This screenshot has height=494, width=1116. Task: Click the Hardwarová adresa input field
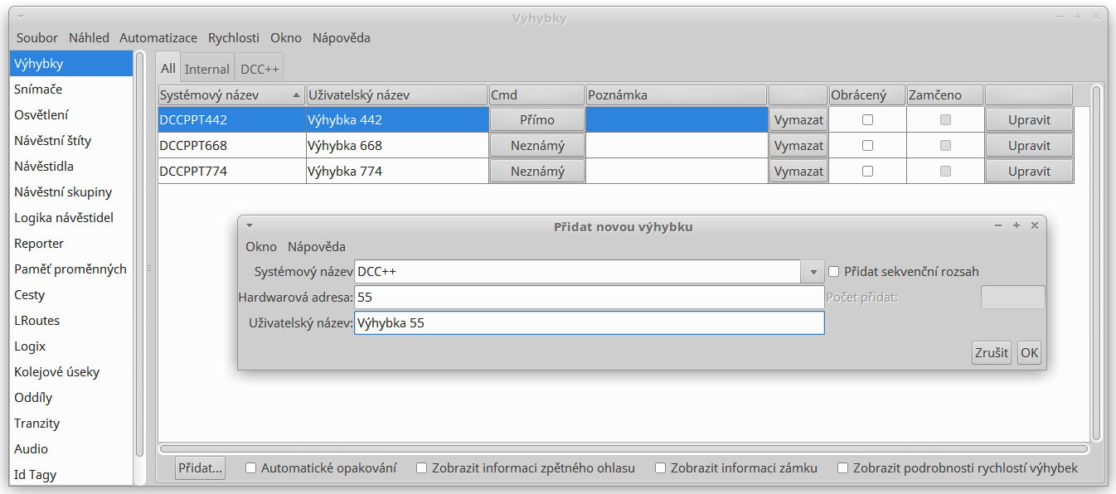(589, 298)
